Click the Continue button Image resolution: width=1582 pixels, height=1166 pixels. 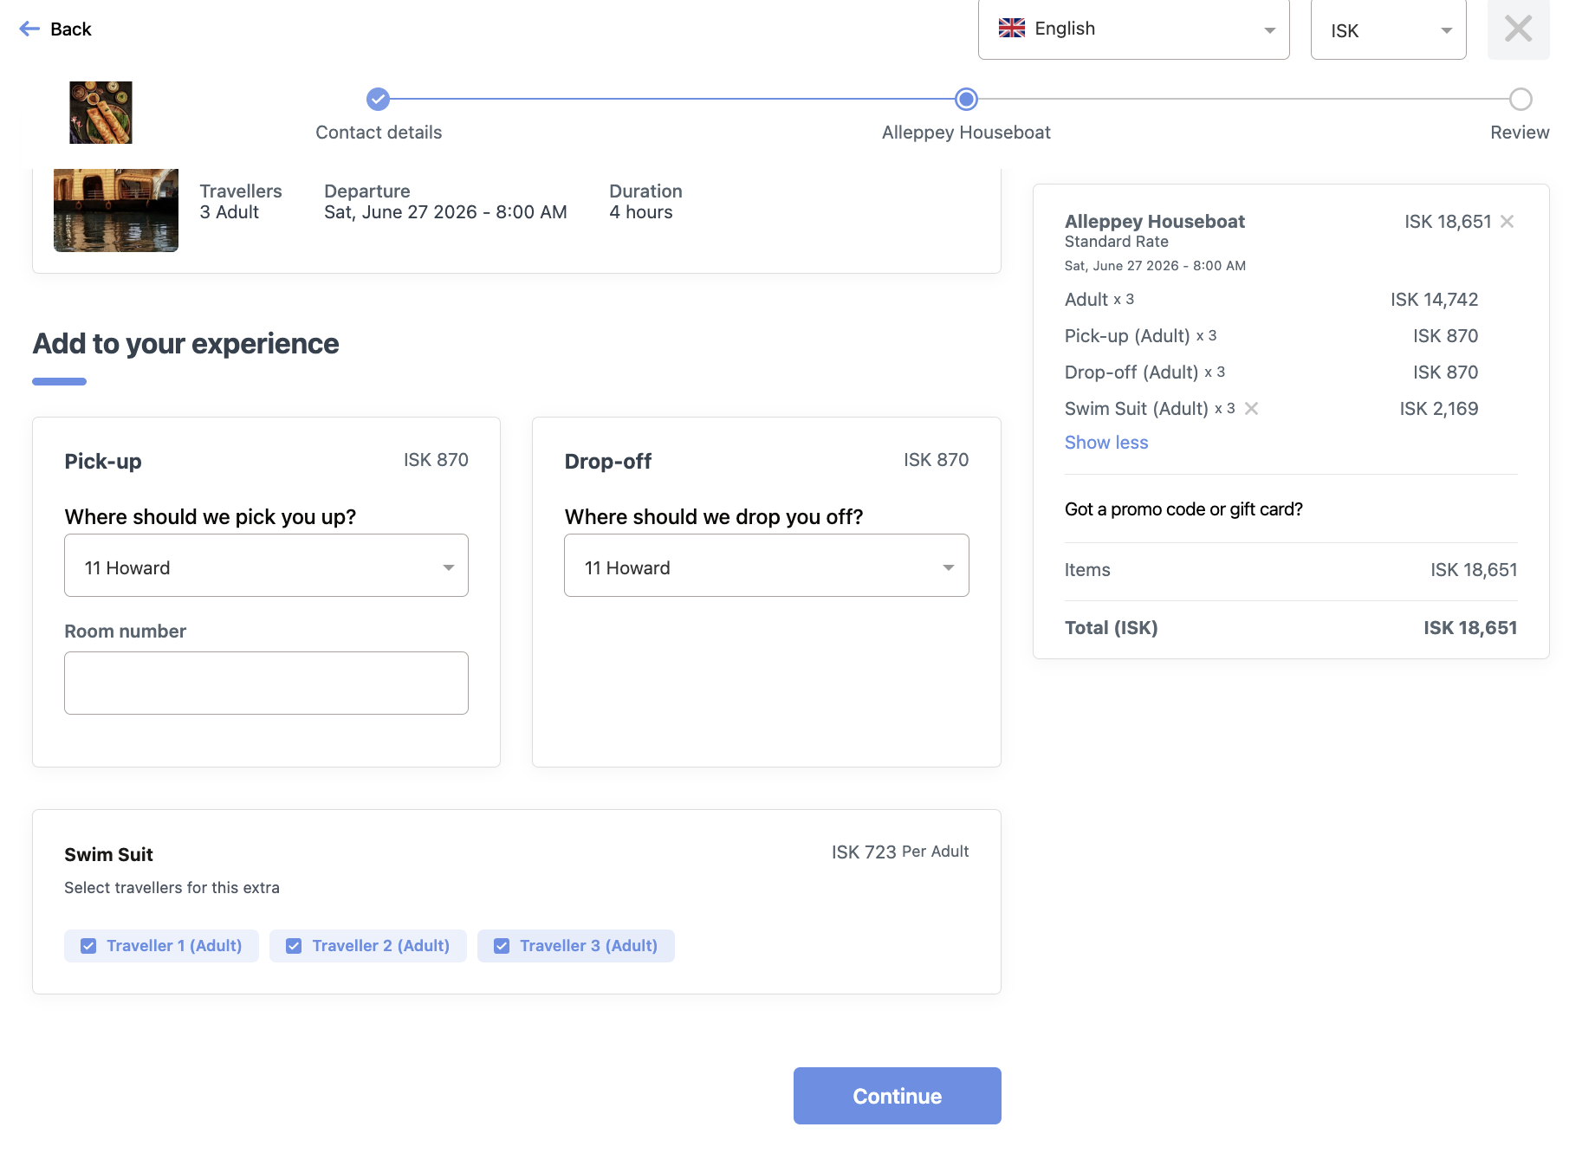tap(897, 1096)
